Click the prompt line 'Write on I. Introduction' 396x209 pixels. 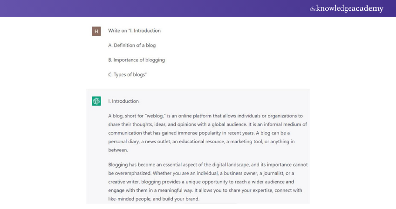(x=134, y=31)
